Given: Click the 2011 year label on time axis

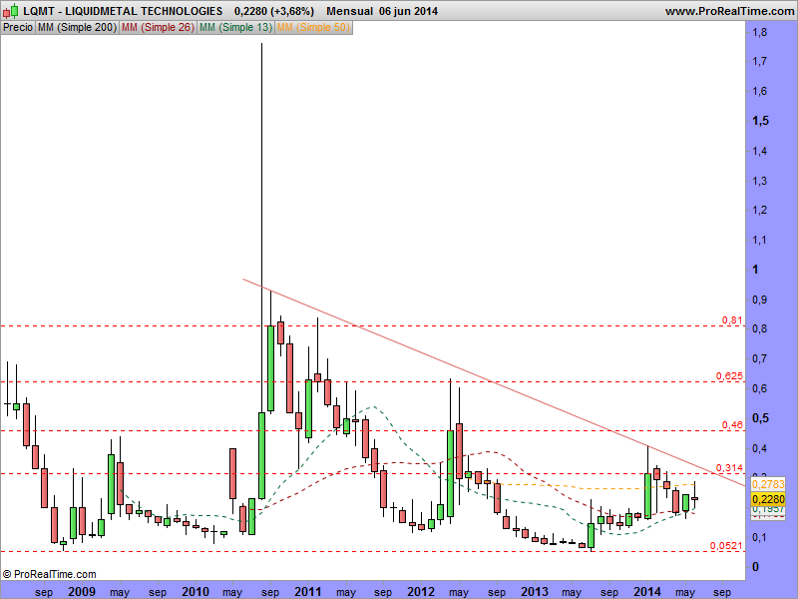Looking at the screenshot, I should click(x=308, y=592).
